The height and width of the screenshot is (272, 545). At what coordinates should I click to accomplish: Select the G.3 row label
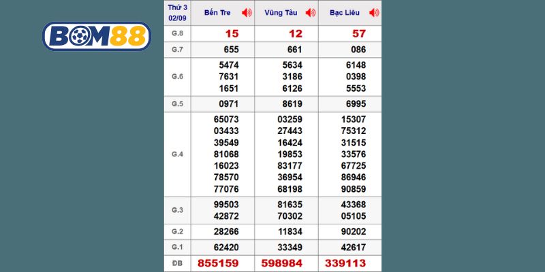point(177,210)
